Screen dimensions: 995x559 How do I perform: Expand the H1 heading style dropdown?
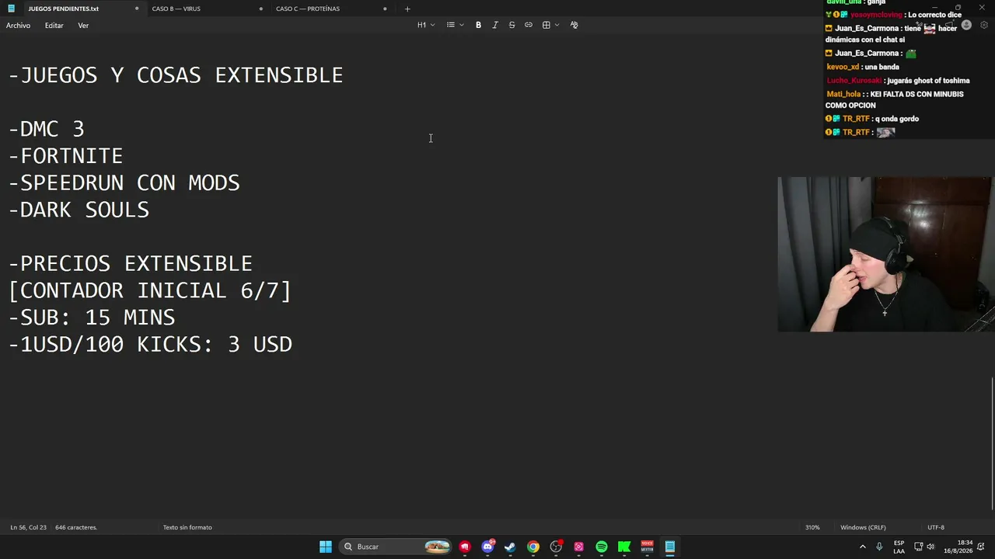click(426, 25)
